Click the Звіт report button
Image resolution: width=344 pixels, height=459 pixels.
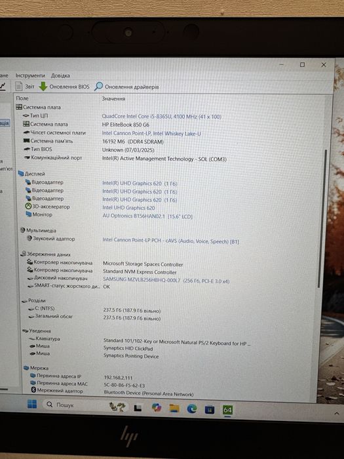tap(25, 87)
